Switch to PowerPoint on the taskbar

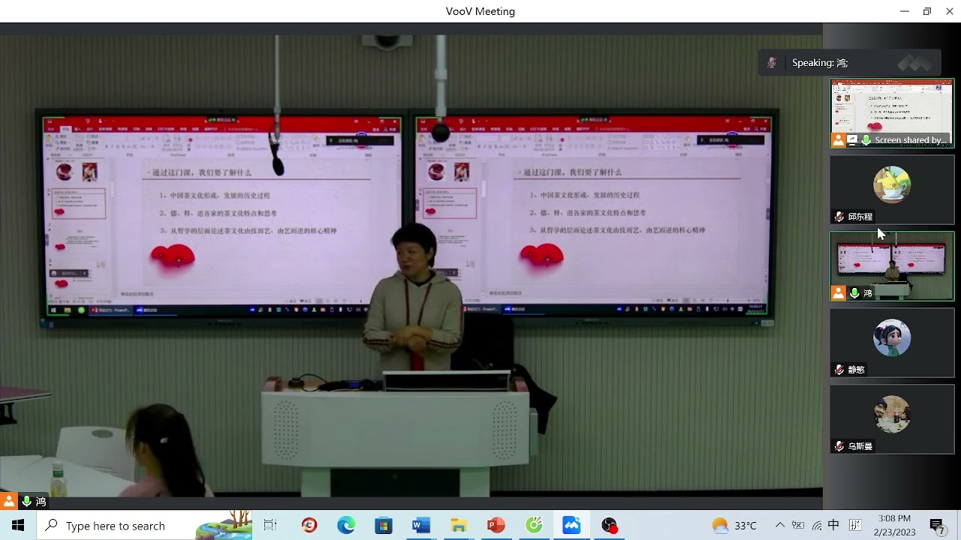coord(496,525)
